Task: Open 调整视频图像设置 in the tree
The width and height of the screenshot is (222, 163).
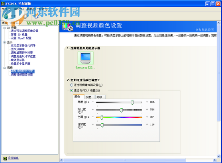Action: tap(22, 75)
